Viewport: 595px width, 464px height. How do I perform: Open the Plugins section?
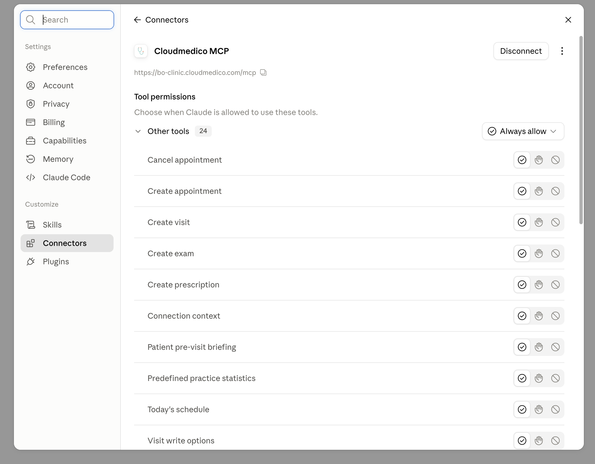pyautogui.click(x=67, y=262)
